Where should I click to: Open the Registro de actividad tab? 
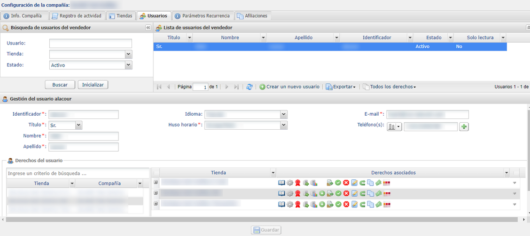pyautogui.click(x=77, y=16)
